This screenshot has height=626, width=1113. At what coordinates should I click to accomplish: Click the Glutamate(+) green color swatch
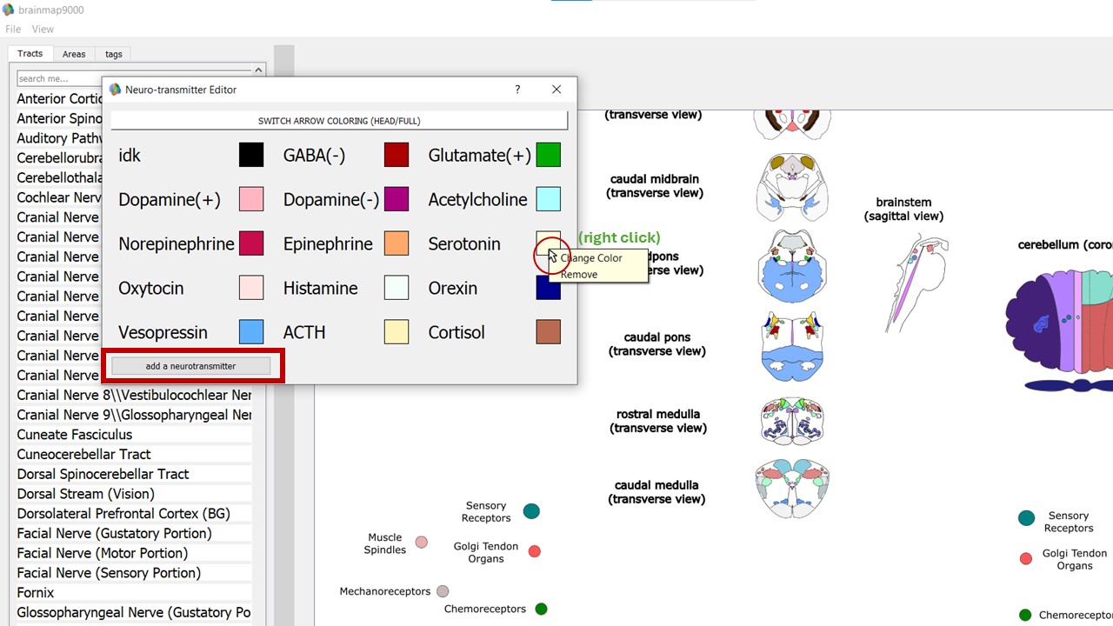coord(548,156)
